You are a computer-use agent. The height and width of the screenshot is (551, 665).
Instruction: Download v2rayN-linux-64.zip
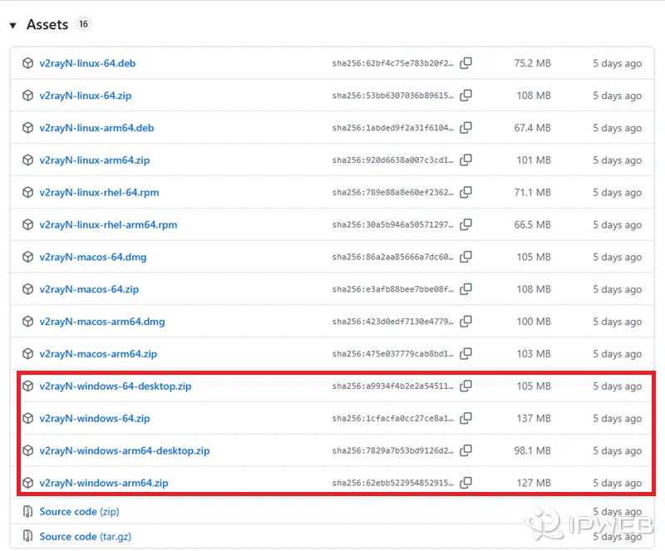click(87, 96)
